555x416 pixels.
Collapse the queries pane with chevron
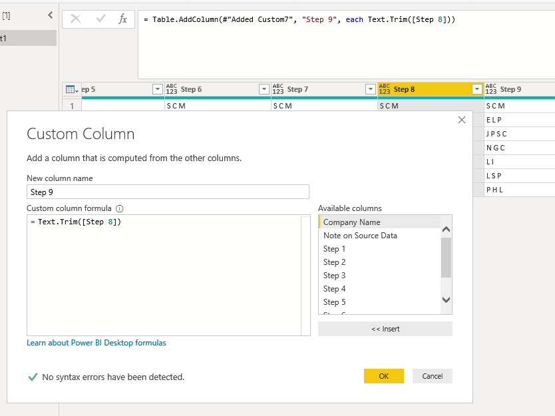(51, 15)
